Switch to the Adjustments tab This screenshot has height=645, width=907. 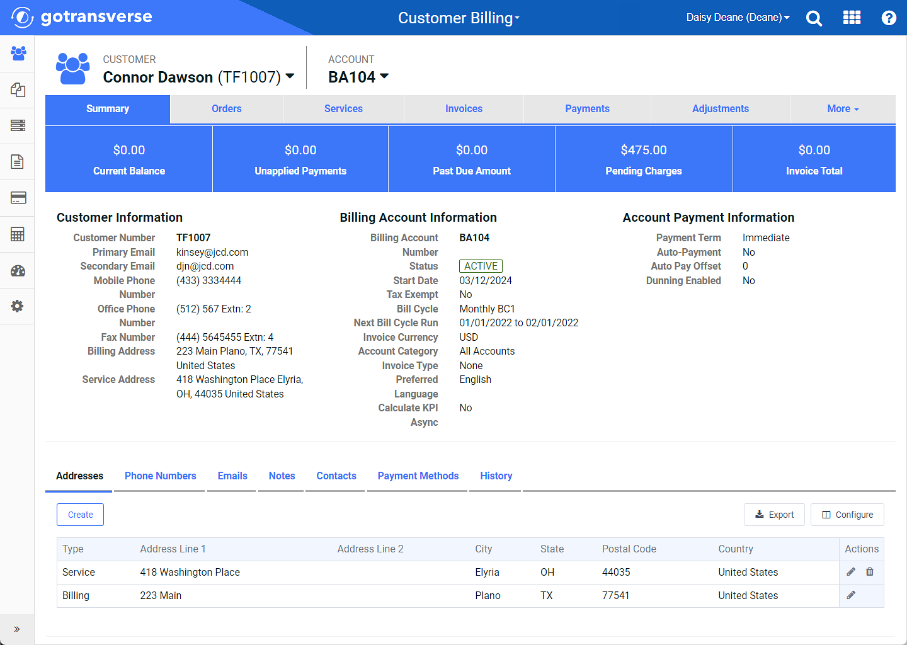pos(721,109)
